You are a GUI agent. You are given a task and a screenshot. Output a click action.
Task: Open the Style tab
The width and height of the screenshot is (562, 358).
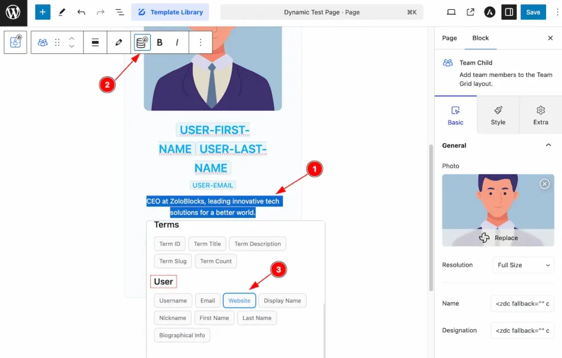tap(498, 115)
